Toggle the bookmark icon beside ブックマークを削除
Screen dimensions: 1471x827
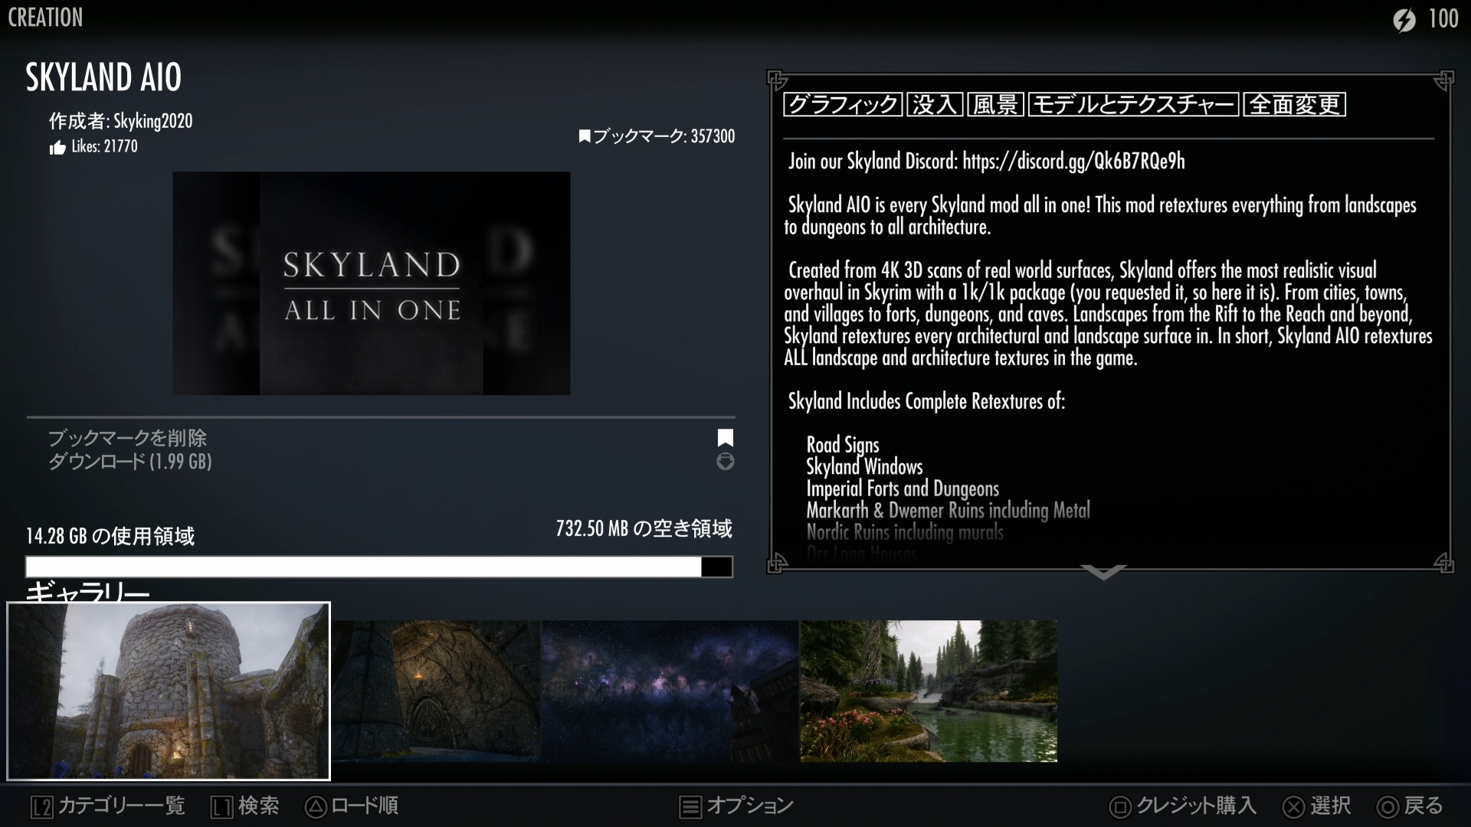click(x=725, y=438)
